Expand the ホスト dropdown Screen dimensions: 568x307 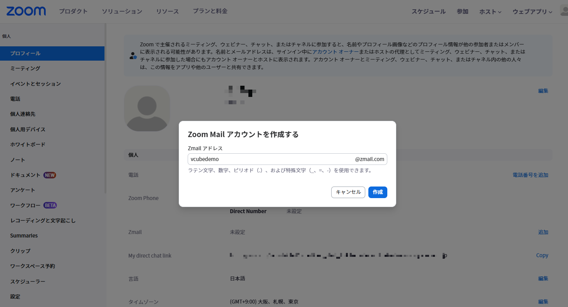pos(490,12)
